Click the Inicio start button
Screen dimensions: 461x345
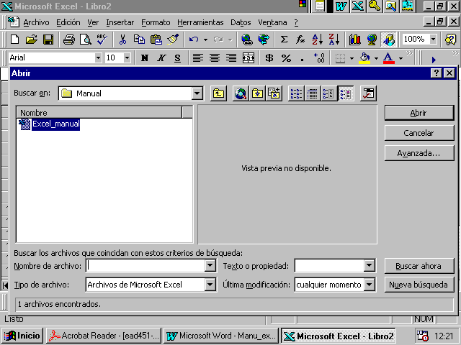22,336
